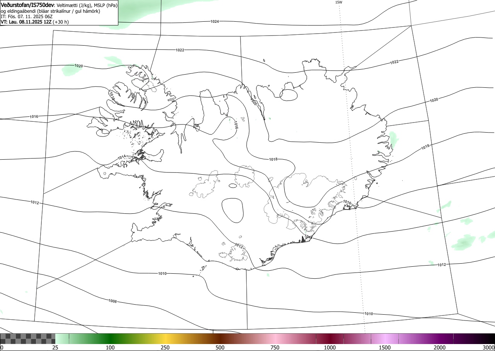Image resolution: width=495 pixels, height=351 pixels.
Task: Click the 1008 isobar label
Action: coord(113,301)
